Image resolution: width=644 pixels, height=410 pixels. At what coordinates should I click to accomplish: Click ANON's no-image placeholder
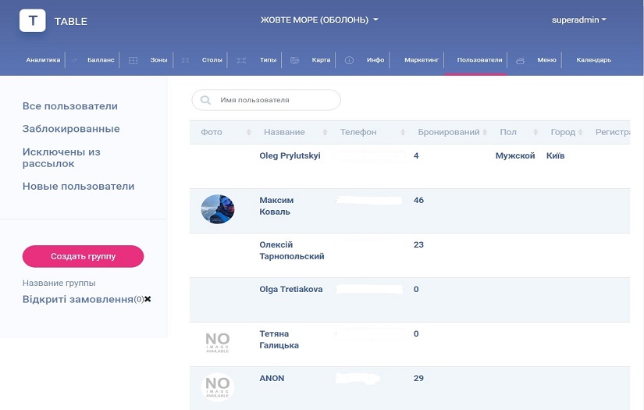218,387
